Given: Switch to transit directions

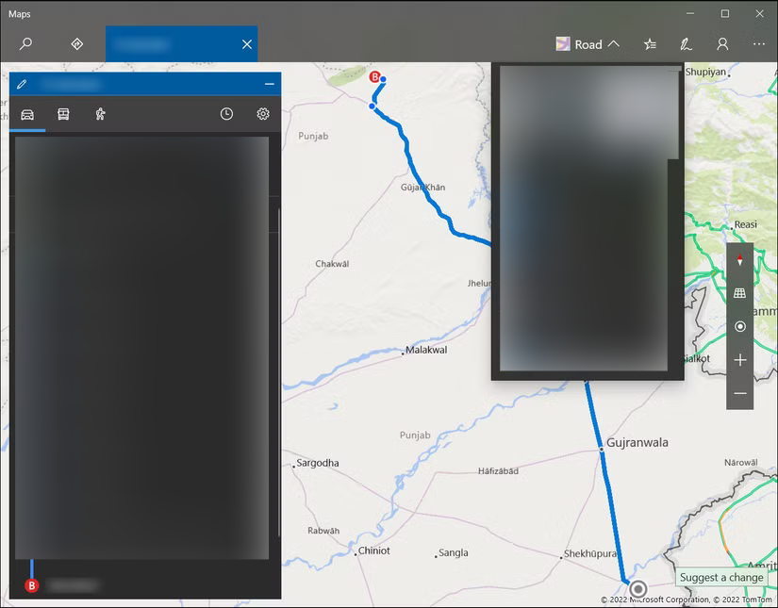Looking at the screenshot, I should (61, 113).
